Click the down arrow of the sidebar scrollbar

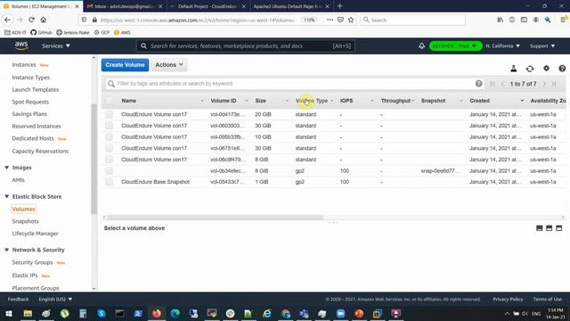(94, 289)
